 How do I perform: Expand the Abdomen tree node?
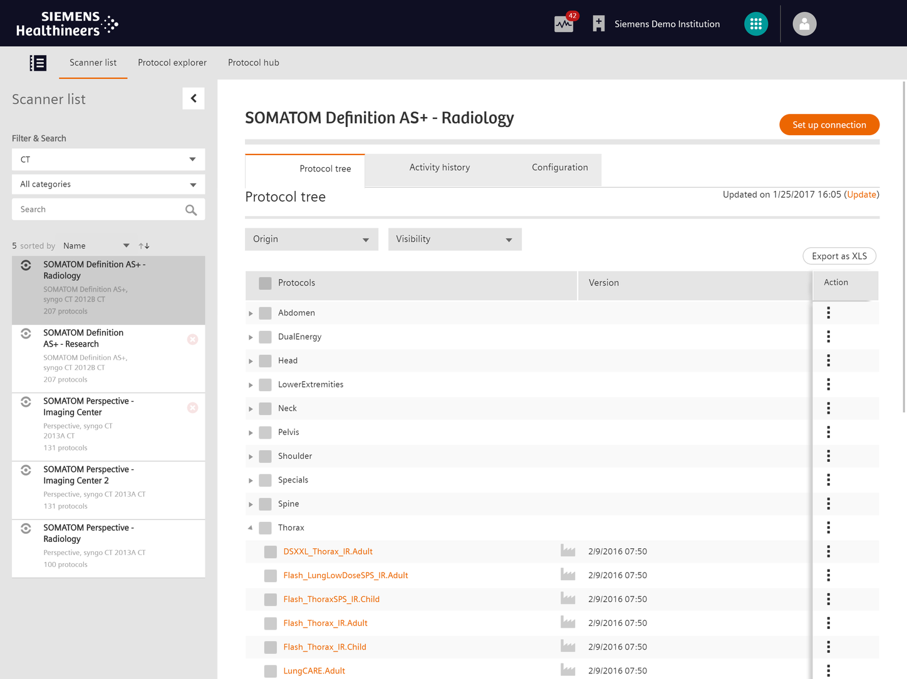coord(251,313)
